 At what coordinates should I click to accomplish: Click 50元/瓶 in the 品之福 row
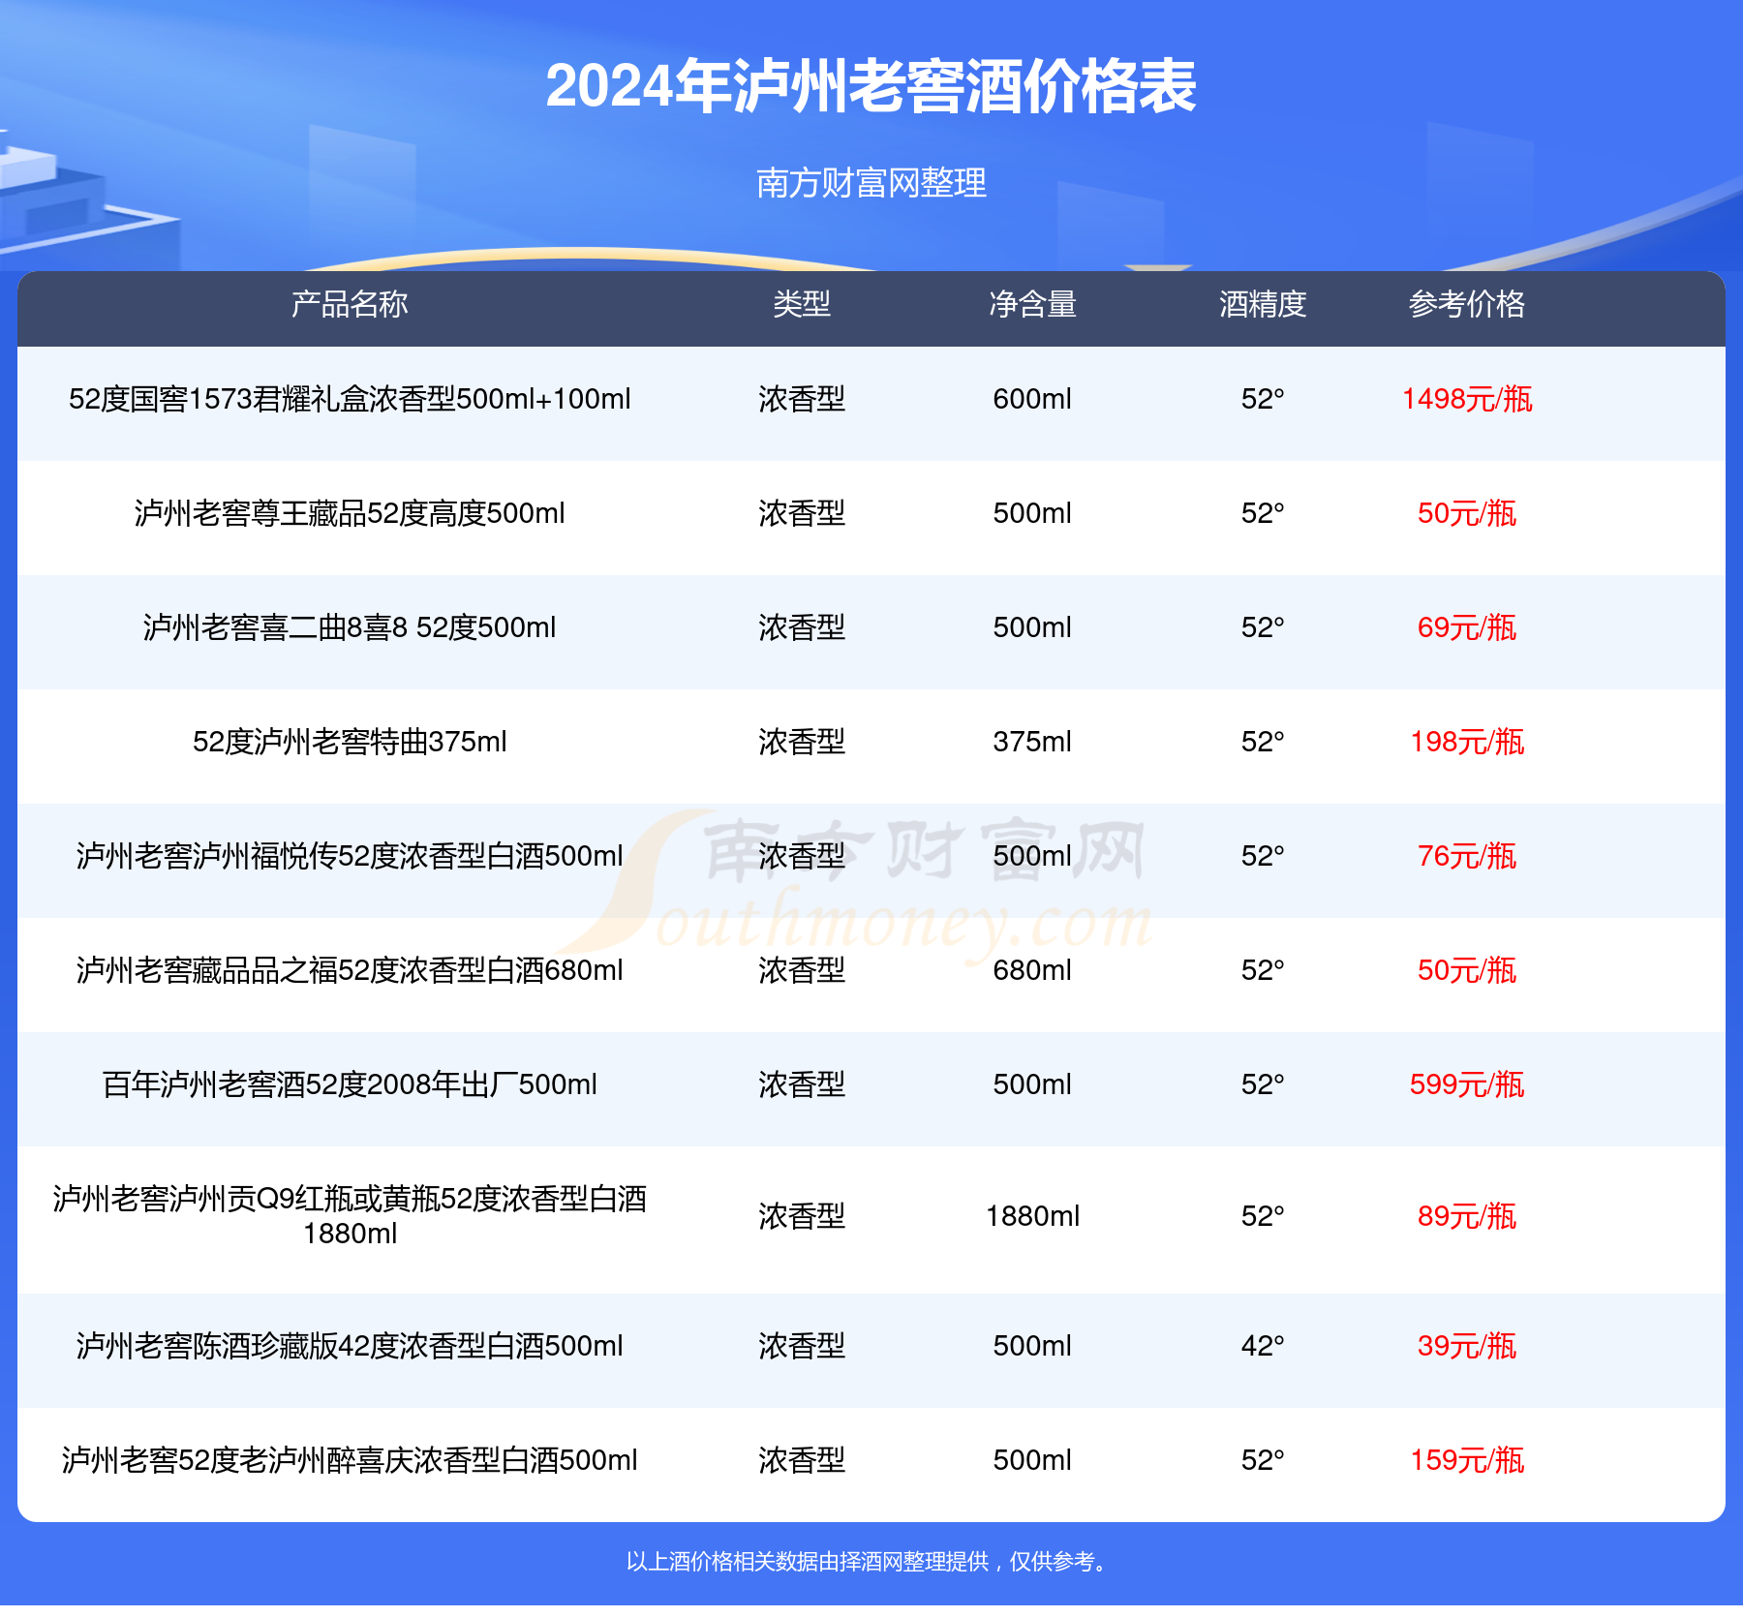pos(1467,970)
